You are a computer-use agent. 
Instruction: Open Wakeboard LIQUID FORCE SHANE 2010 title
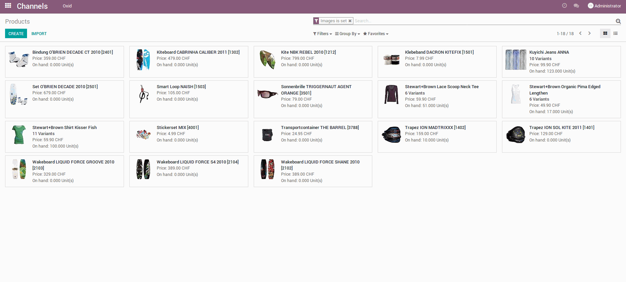point(320,165)
